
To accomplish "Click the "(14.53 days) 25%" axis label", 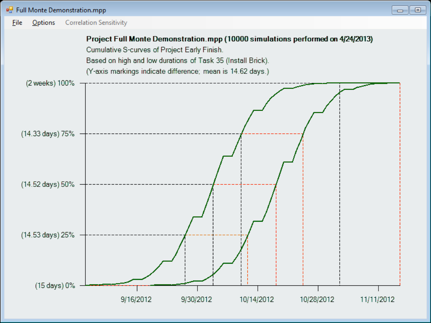I will coord(48,235).
